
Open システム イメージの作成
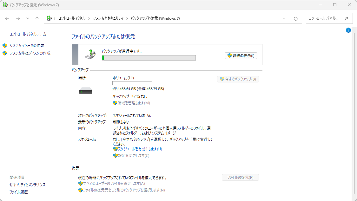pyautogui.click(x=27, y=45)
